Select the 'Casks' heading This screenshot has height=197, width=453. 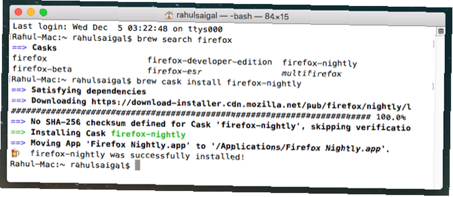44,48
